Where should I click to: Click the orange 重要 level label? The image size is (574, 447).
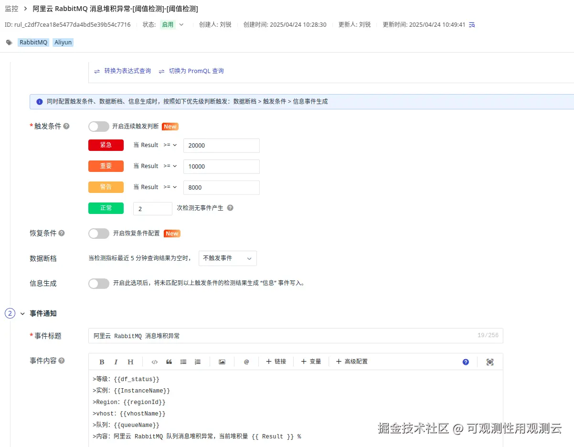tap(106, 166)
